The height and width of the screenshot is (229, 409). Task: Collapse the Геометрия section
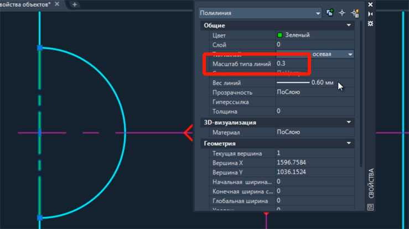pos(349,143)
